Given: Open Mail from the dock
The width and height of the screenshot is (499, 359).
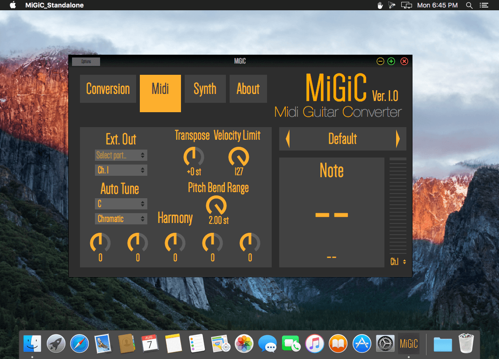Looking at the screenshot, I should click(103, 344).
